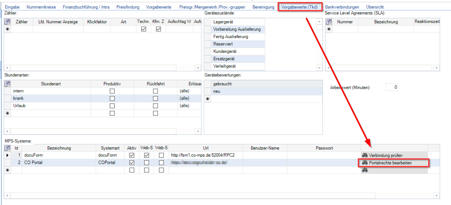This screenshot has height=205, width=451.
Task: Toggle Rückfahrt checkbox for Urlaub row
Action: pos(155,106)
